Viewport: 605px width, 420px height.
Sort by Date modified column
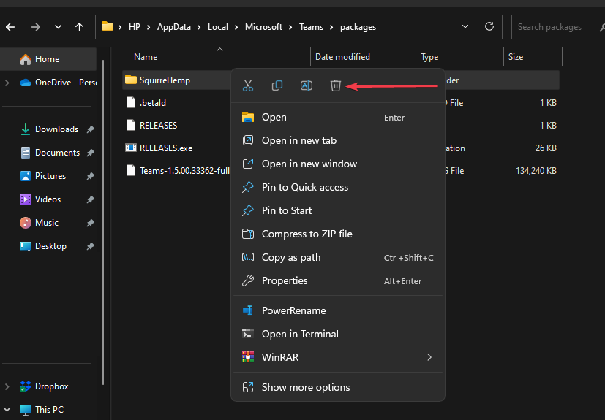point(342,57)
